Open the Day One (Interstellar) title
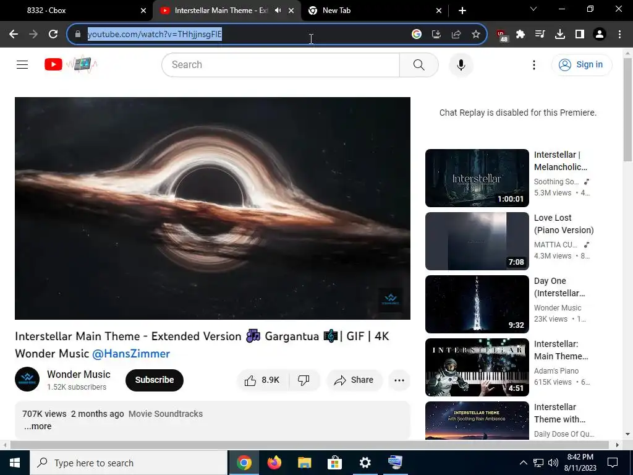This screenshot has width=633, height=475. tap(559, 287)
